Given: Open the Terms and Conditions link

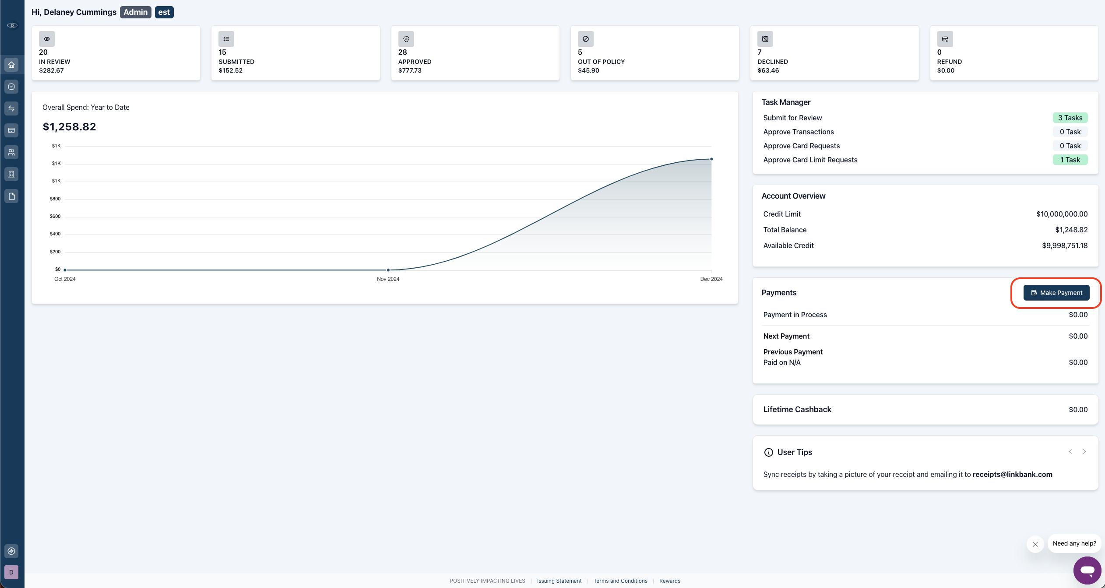Looking at the screenshot, I should pyautogui.click(x=620, y=581).
